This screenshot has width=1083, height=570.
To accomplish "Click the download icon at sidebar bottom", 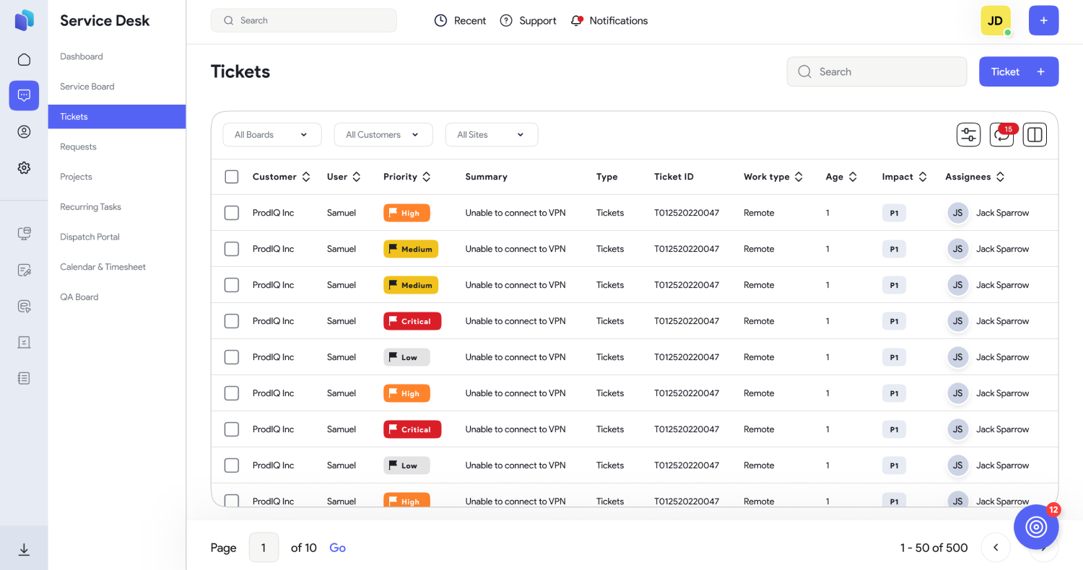I will click(24, 549).
